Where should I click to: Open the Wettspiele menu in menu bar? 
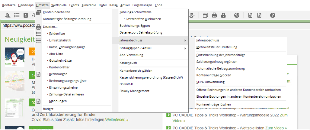click(x=59, y=5)
